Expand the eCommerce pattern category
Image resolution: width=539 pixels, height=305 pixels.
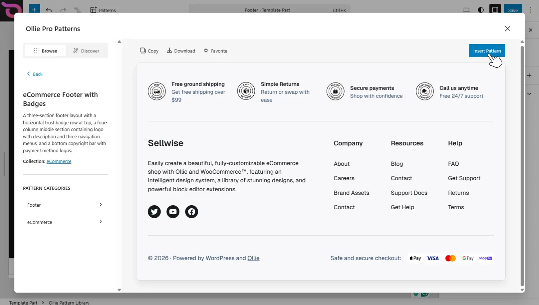pyautogui.click(x=65, y=222)
